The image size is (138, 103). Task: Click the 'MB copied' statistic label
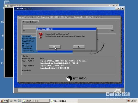pos(26,43)
